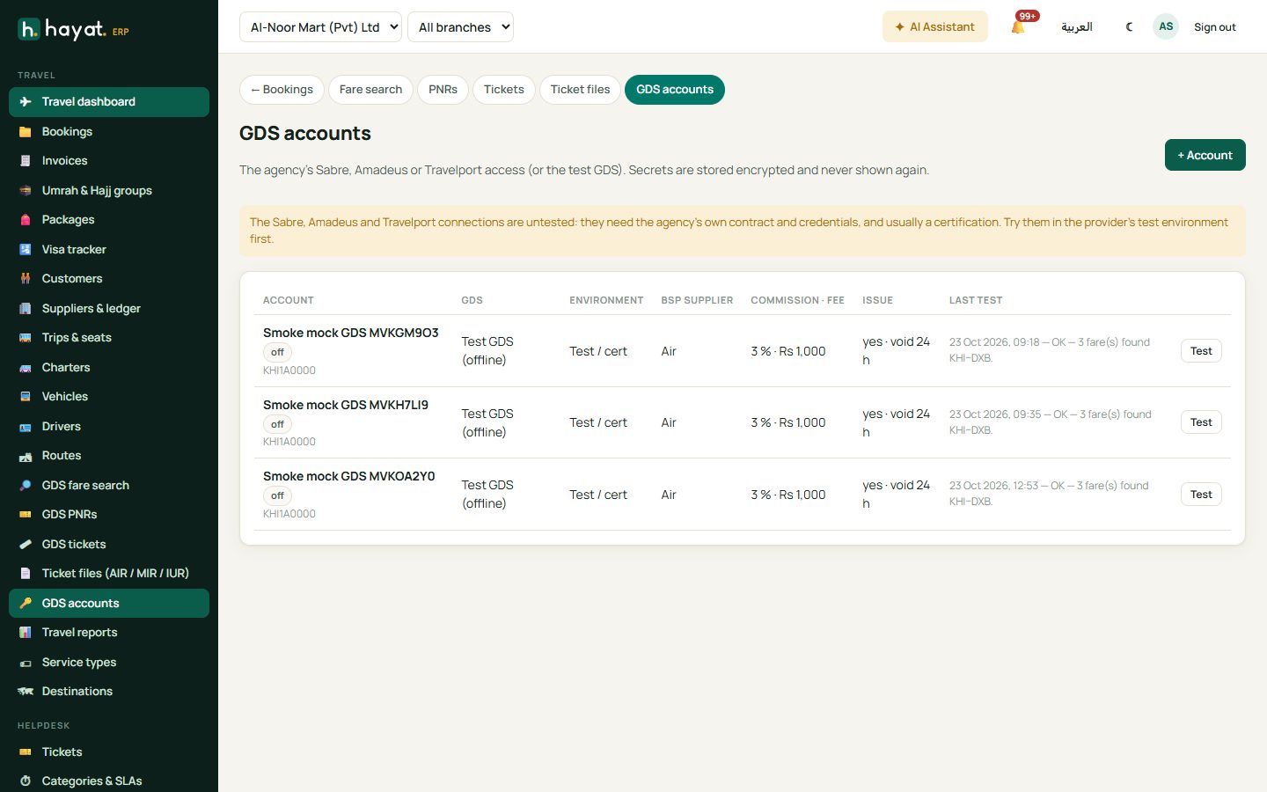Screen dimensions: 1267x792
Task: Switch to the Ticket files tab
Action: pos(580,90)
